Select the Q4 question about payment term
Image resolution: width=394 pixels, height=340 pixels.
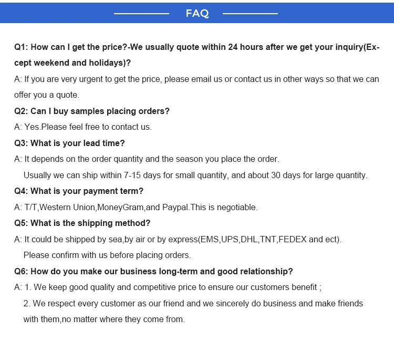pos(79,191)
